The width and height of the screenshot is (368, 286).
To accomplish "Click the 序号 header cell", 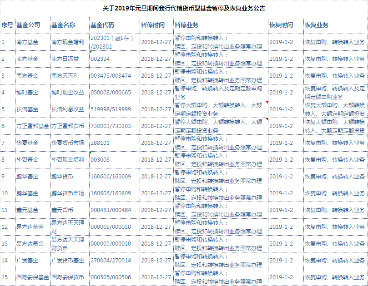I will pos(7,25).
